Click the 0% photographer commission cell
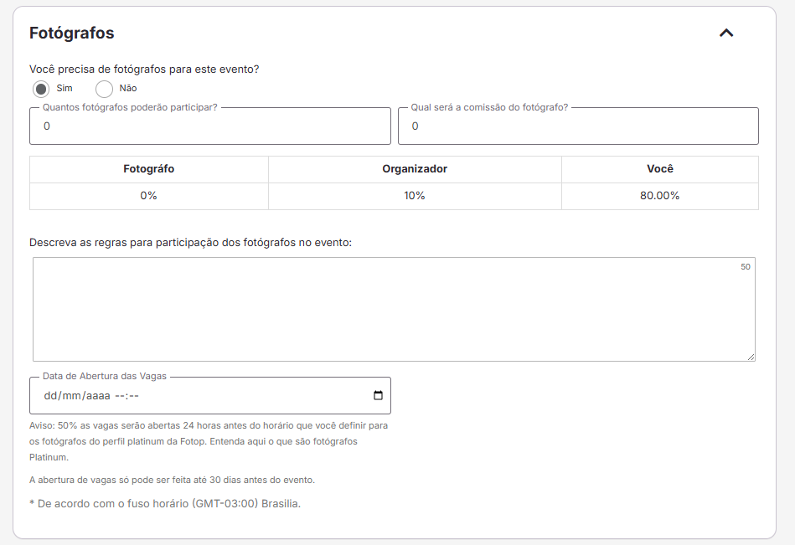The height and width of the screenshot is (545, 795). pyautogui.click(x=149, y=196)
